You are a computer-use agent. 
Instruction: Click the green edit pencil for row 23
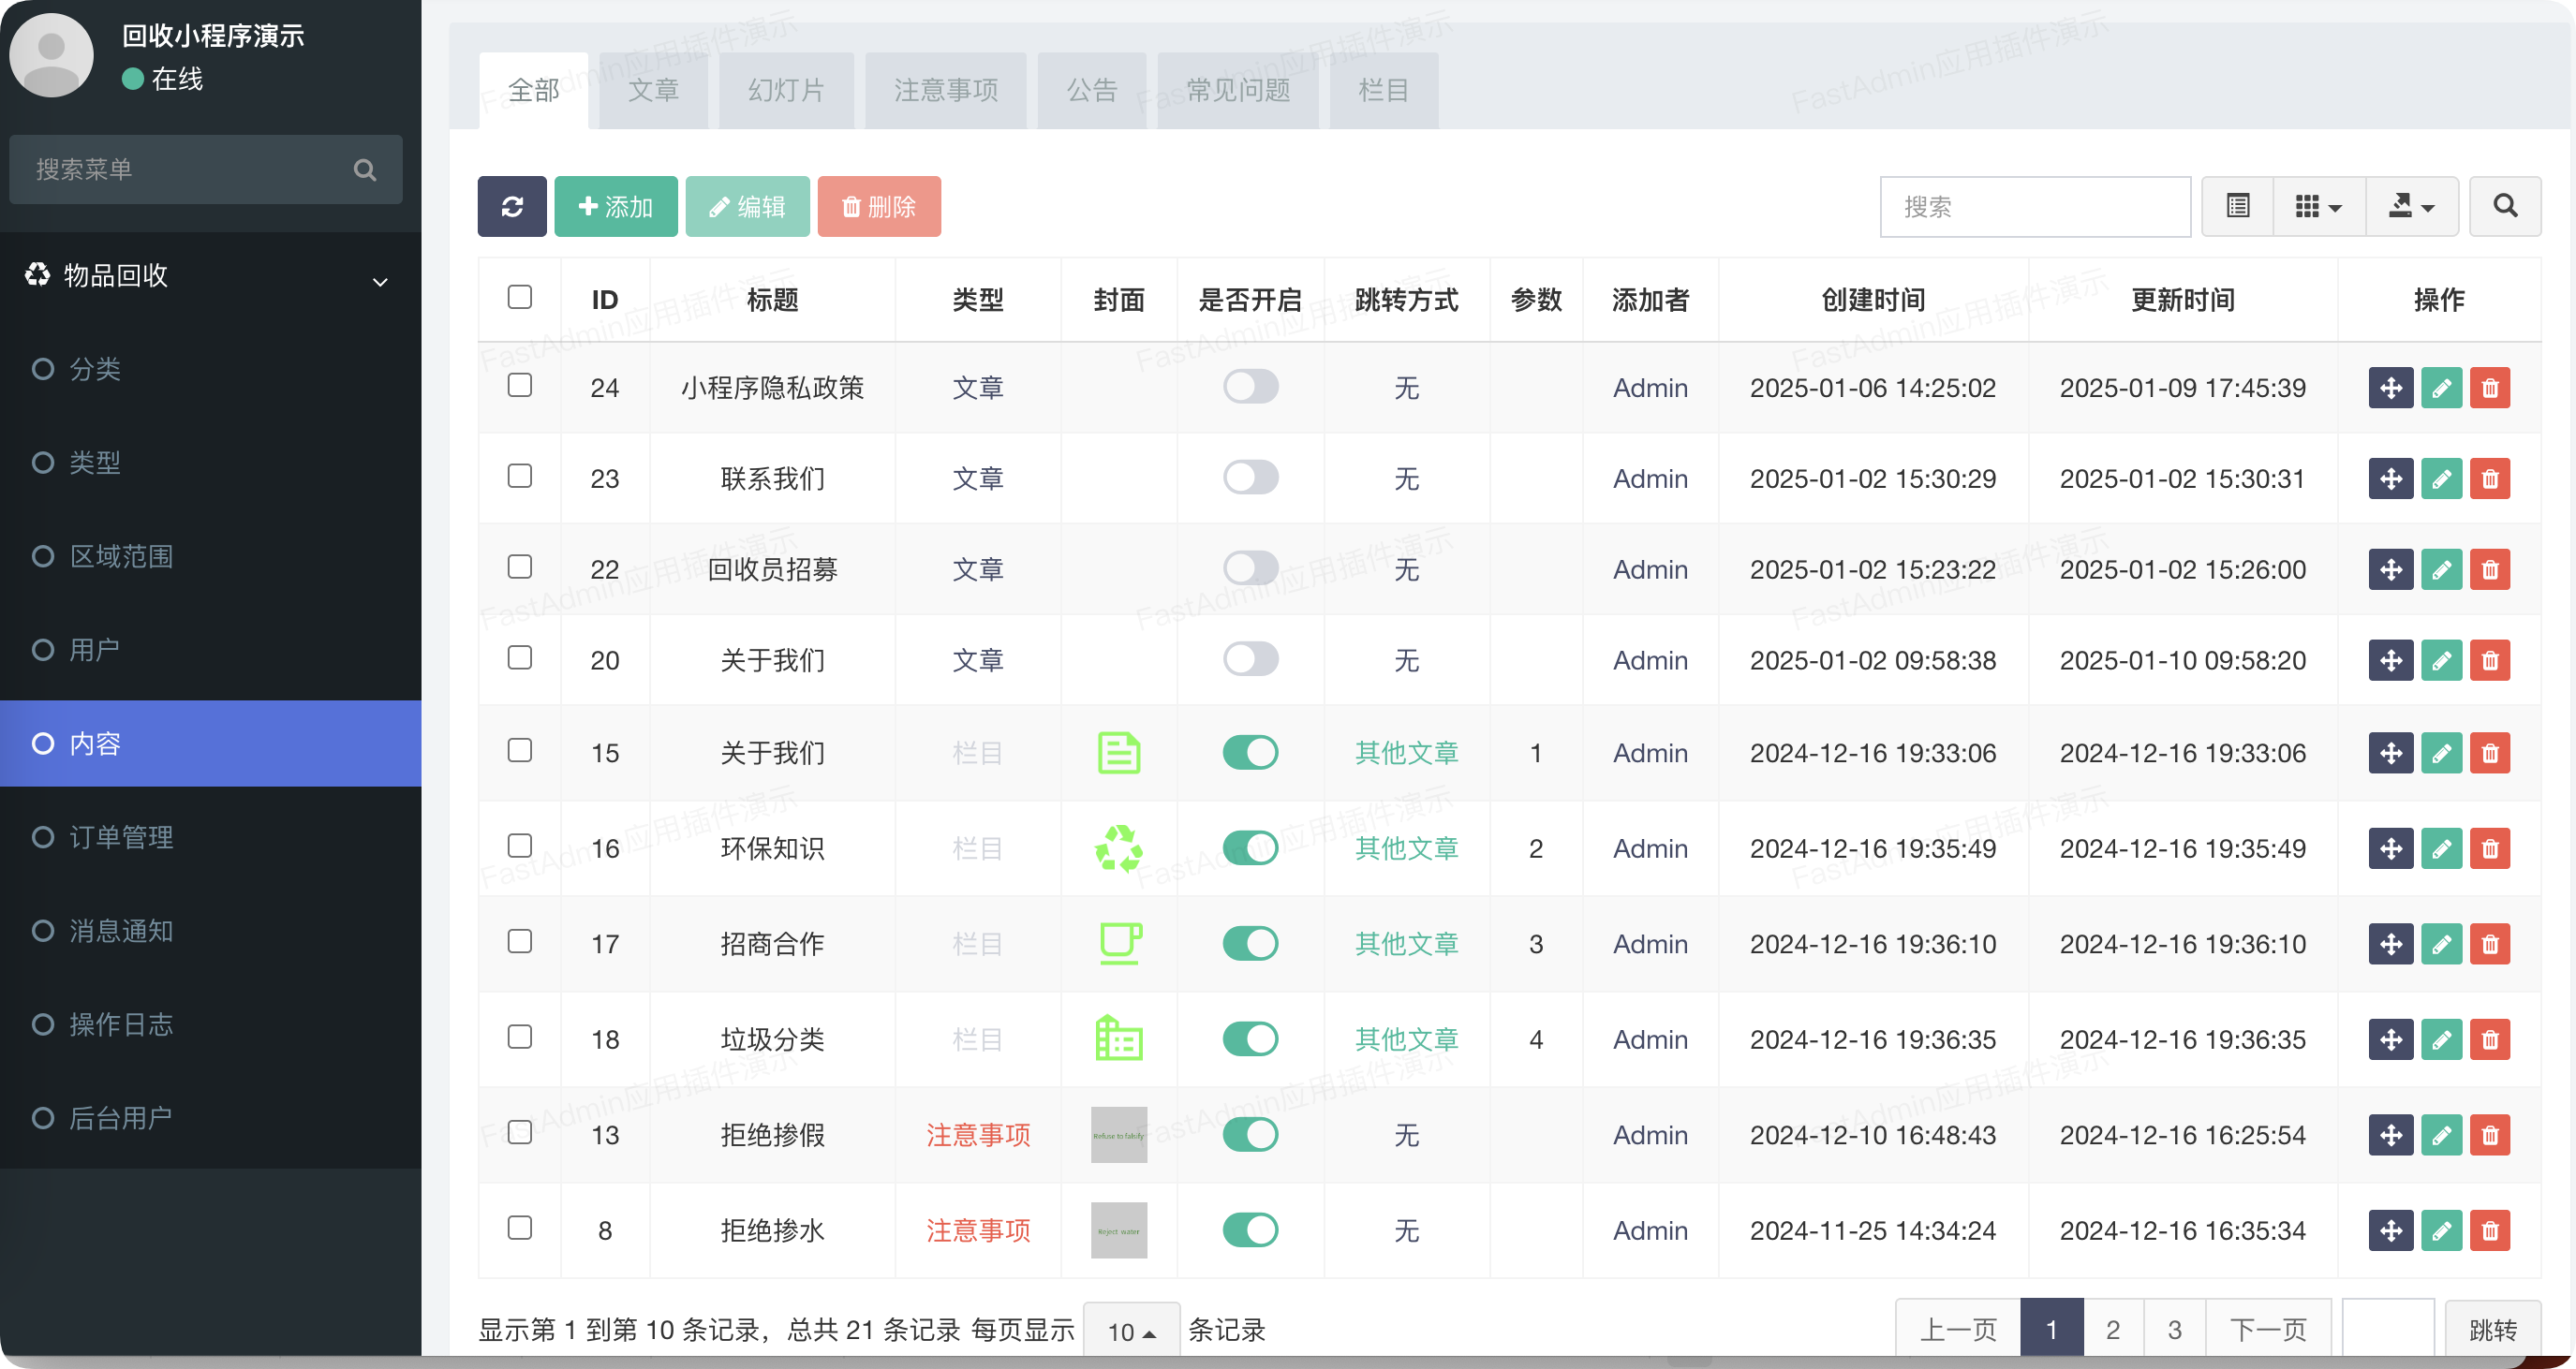(x=2441, y=479)
